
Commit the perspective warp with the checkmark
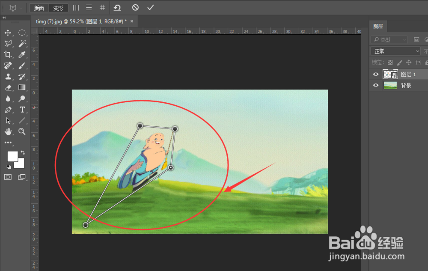[x=150, y=8]
